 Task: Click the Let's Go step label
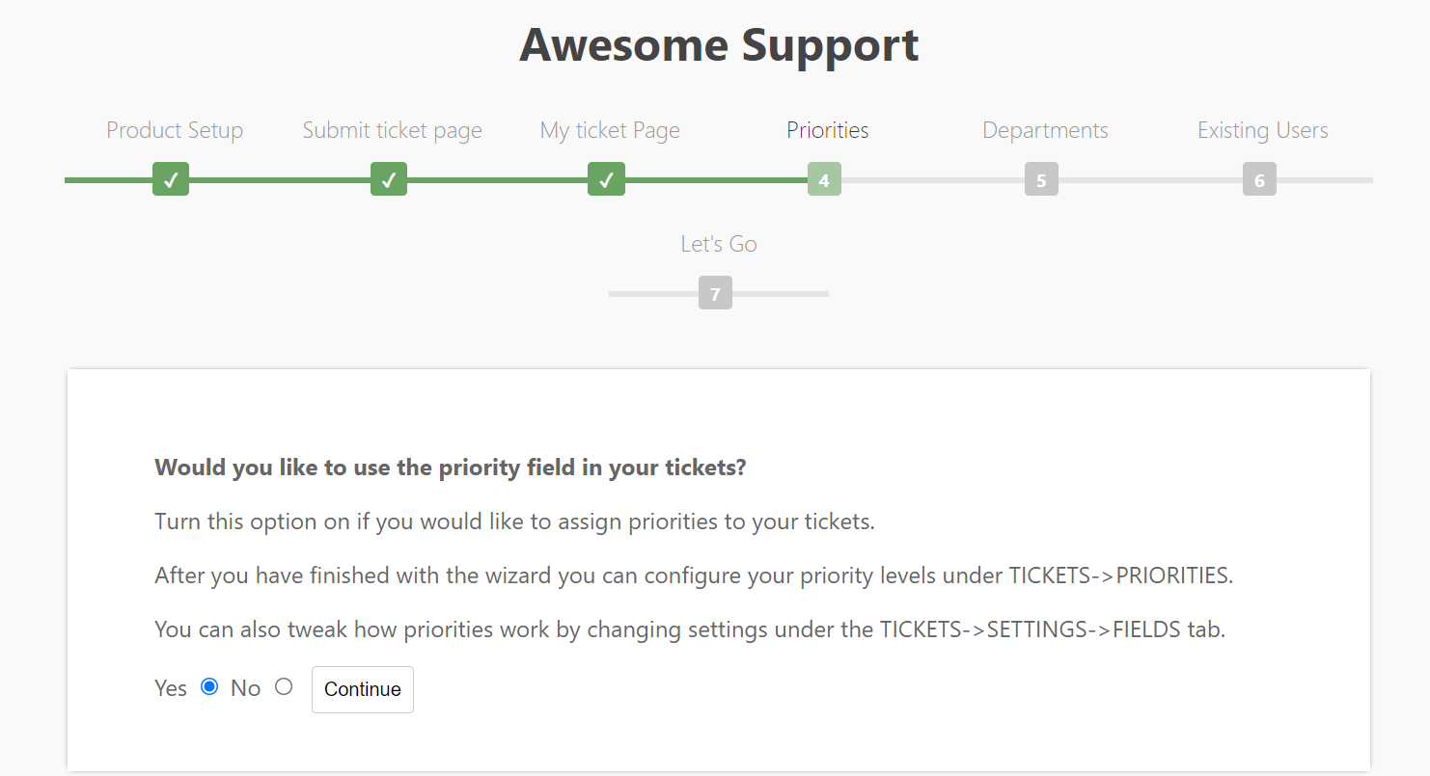[719, 244]
